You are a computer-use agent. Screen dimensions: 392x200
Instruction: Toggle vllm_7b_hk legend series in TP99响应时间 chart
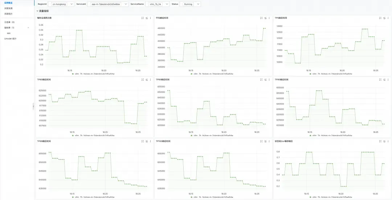pos(93,197)
